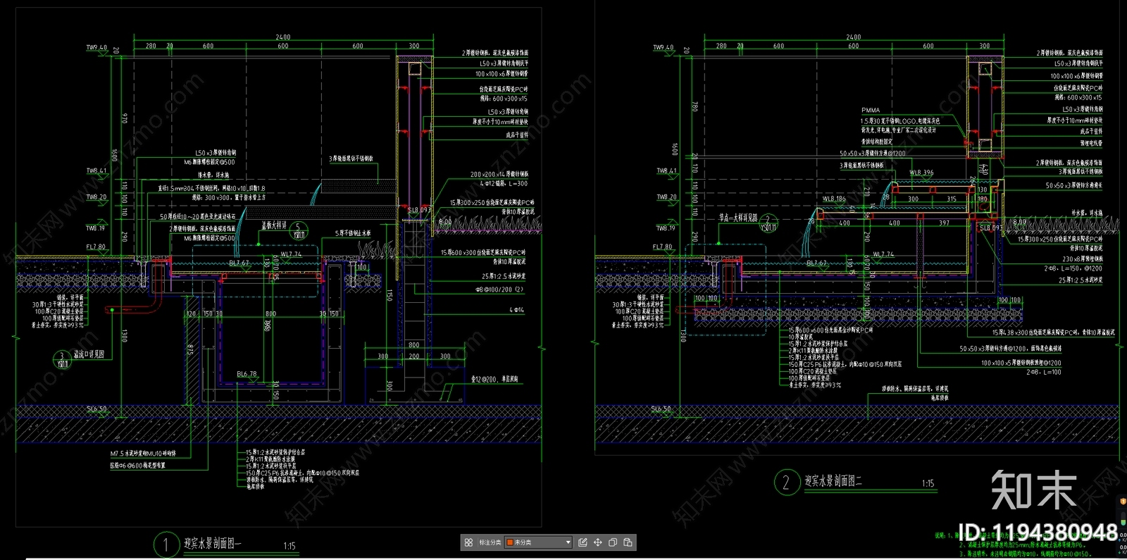Click the 节点一大样详见图 callout in right drawing

pyautogui.click(x=738, y=218)
